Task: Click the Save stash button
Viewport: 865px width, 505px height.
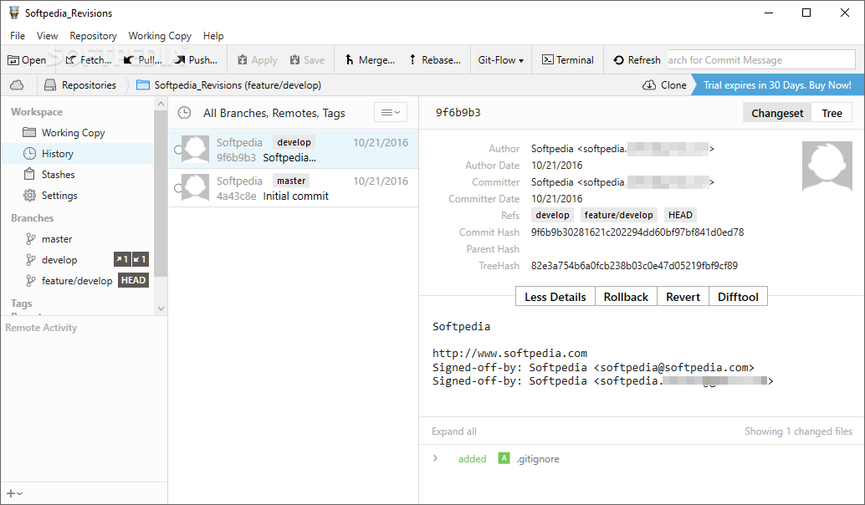Action: [x=307, y=60]
